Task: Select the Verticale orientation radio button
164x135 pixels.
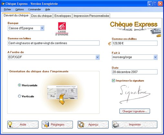Action: click(19, 96)
